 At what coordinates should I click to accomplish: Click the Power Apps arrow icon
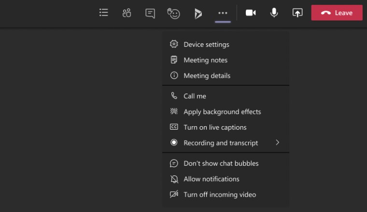198,13
